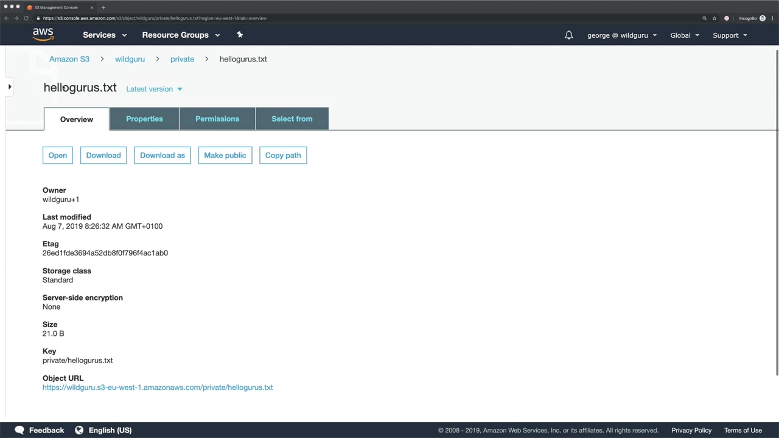Viewport: 779px width, 438px height.
Task: Switch to the Permissions tab
Action: [x=217, y=119]
